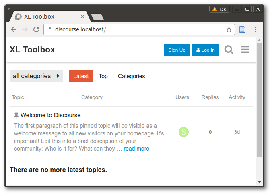Open the hamburger menu icon

pyautogui.click(x=245, y=50)
